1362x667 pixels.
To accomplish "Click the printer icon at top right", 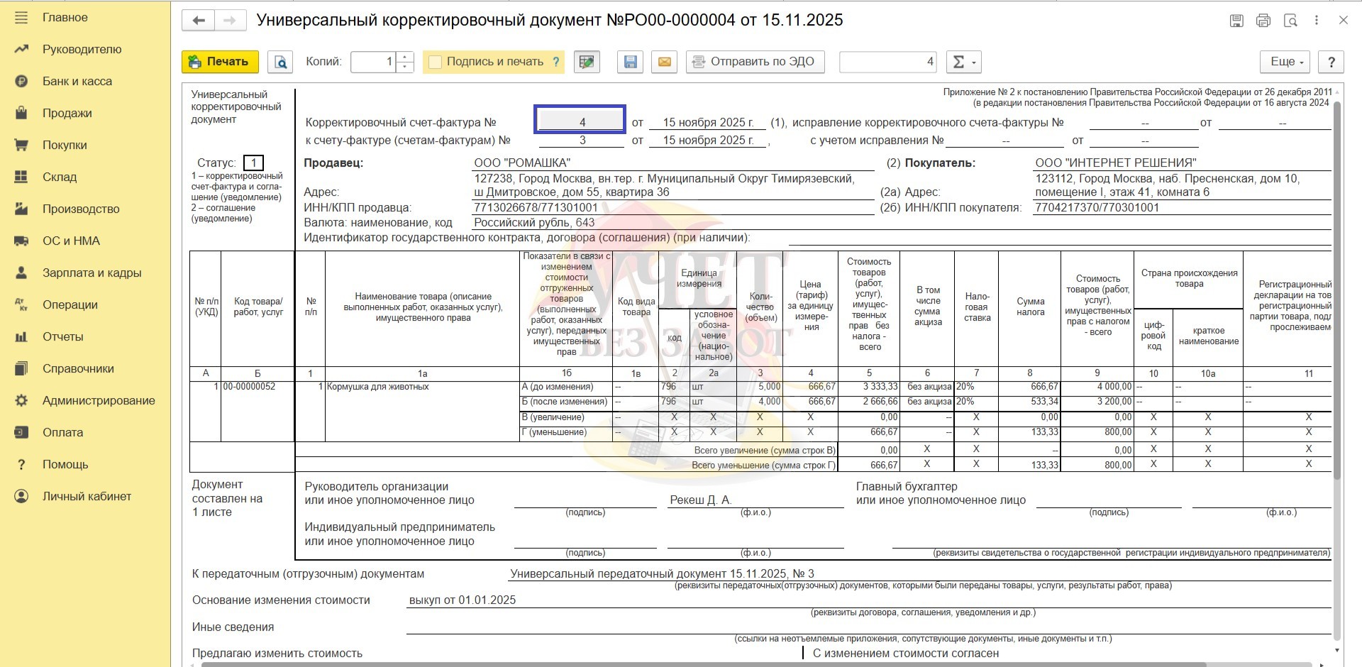I will point(1263,21).
